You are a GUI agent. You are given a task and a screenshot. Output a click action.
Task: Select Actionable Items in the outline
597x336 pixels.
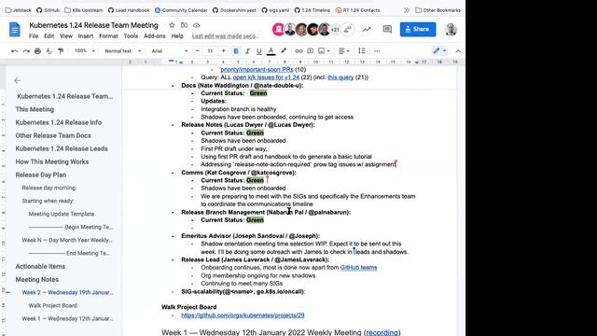pyautogui.click(x=40, y=266)
